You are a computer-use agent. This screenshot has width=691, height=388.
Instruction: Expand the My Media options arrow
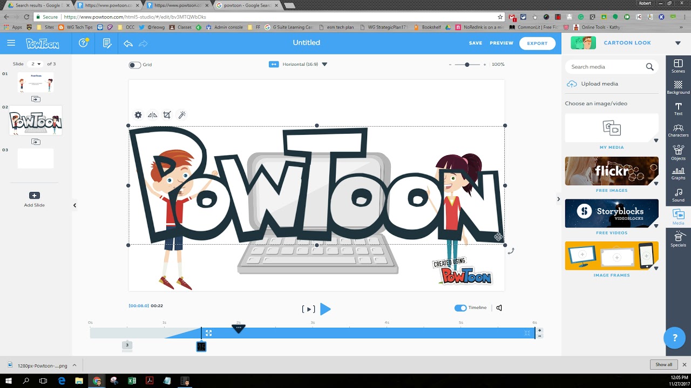[x=656, y=141]
